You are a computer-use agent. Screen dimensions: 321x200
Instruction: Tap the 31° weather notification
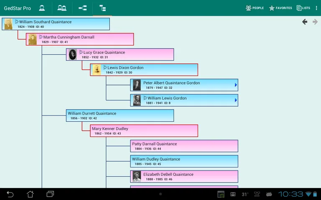[x=245, y=194]
